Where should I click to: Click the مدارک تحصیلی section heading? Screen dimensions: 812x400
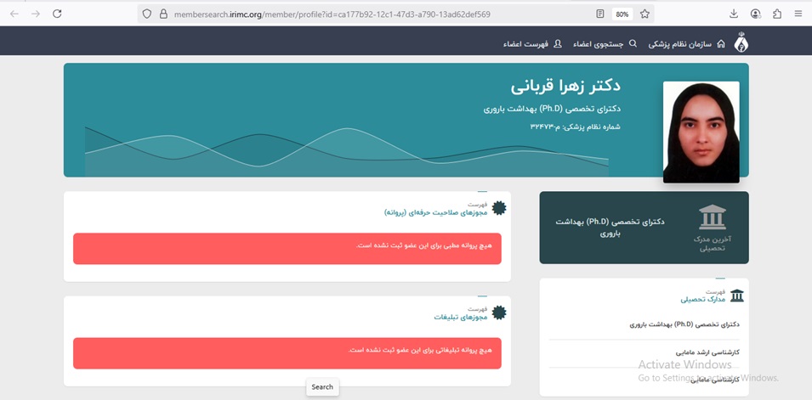click(702, 299)
